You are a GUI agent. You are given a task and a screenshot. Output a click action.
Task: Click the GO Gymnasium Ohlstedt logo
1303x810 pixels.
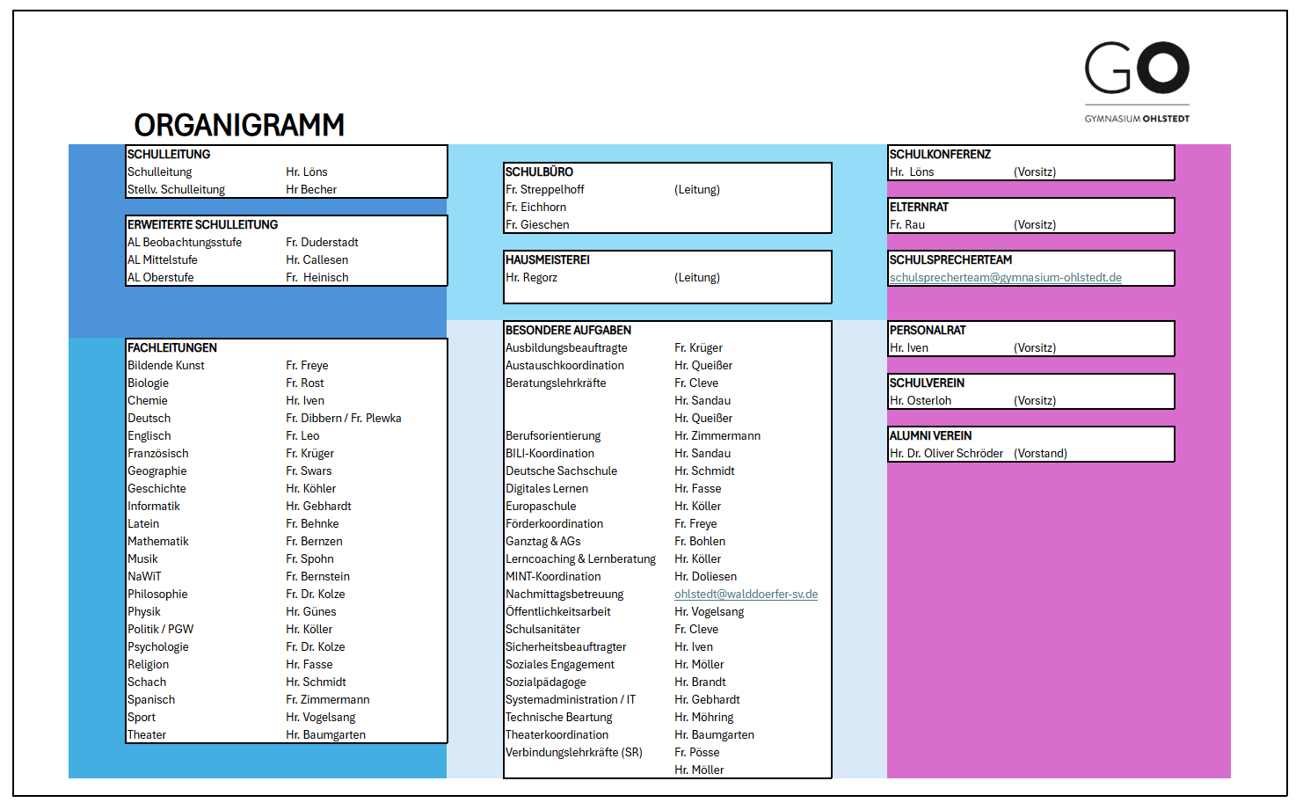1136,81
